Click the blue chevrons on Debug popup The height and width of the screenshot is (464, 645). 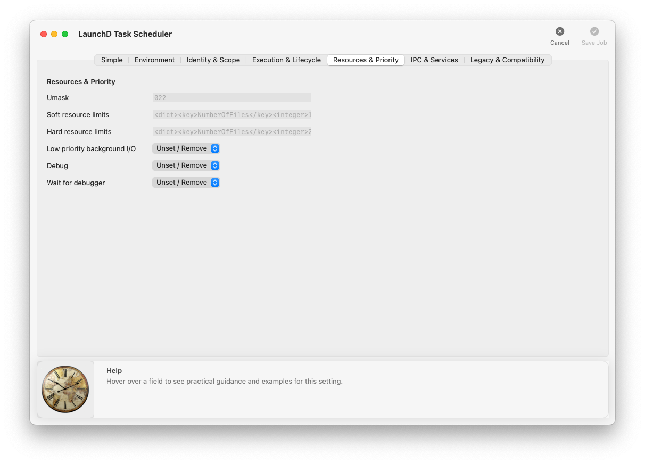(214, 165)
